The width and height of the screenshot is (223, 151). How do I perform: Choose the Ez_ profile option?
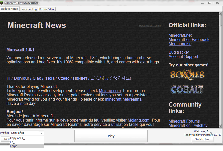pos(27,142)
